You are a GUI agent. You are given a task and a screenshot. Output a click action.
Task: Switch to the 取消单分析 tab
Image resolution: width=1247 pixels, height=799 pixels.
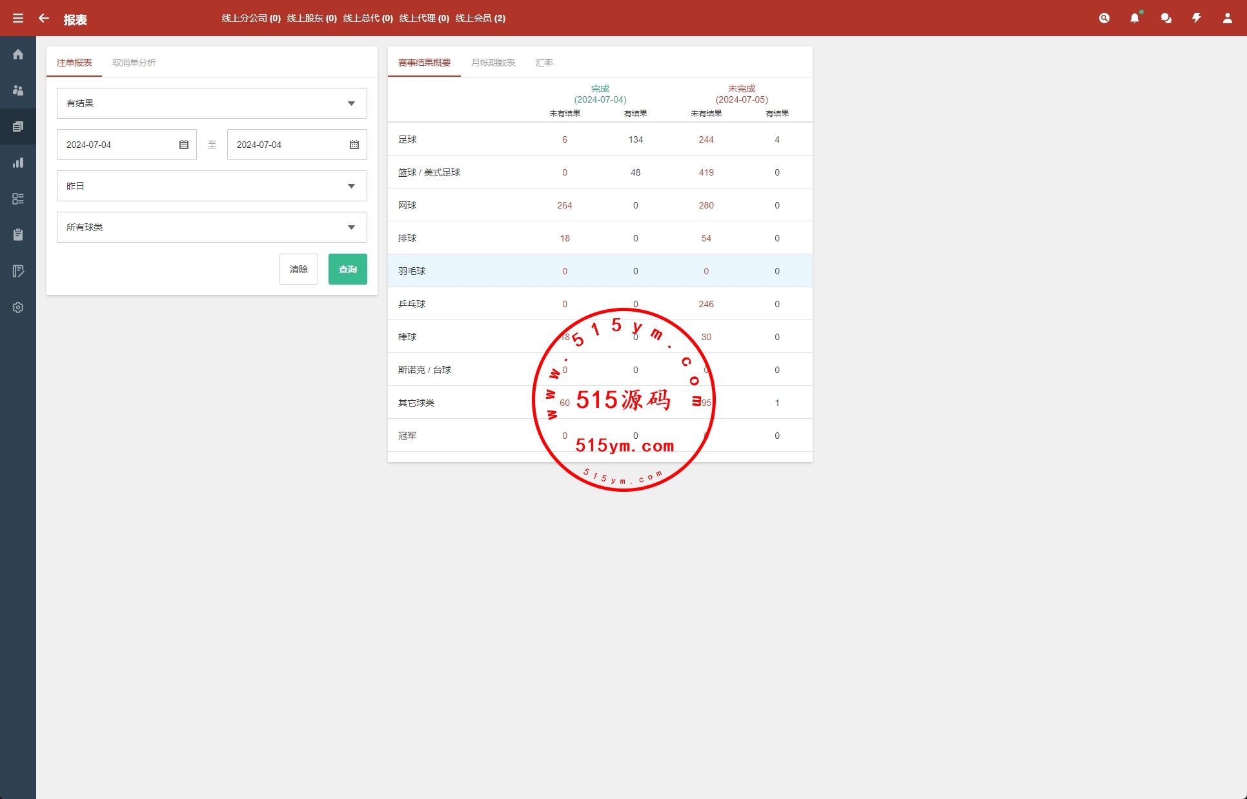click(134, 63)
